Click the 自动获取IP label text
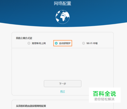 coord(65,43)
